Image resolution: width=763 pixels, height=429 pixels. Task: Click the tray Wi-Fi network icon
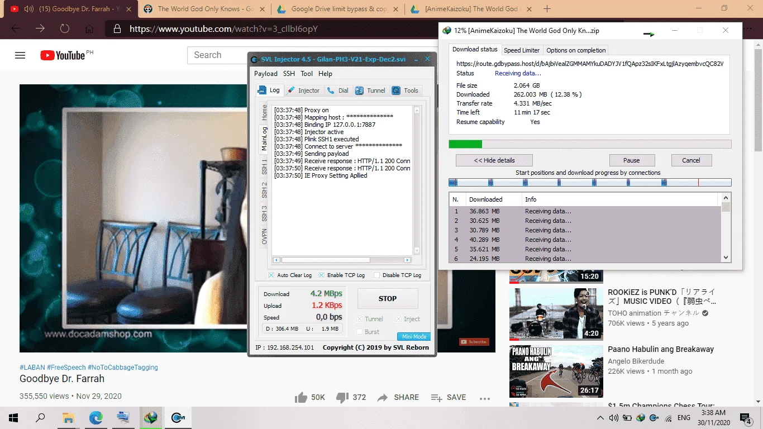point(669,418)
